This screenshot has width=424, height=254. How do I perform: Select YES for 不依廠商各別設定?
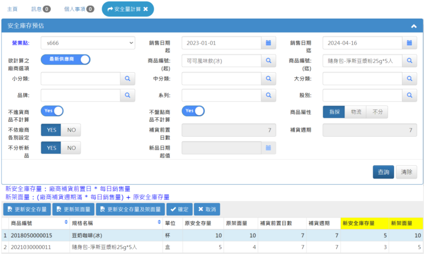pyautogui.click(x=51, y=130)
